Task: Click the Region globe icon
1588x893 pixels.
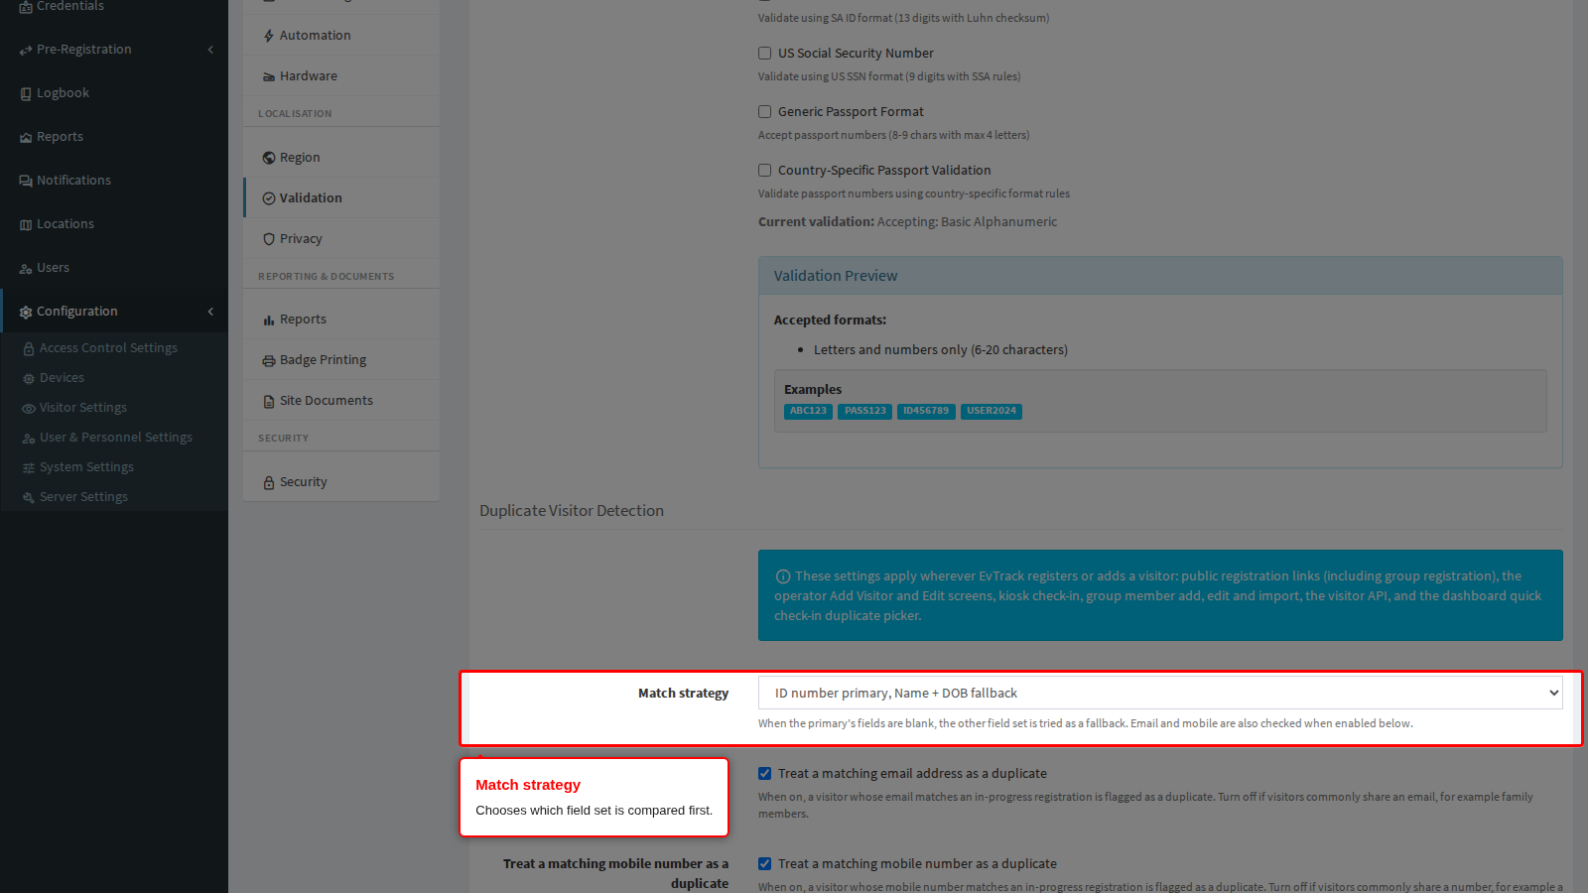Action: point(268,158)
